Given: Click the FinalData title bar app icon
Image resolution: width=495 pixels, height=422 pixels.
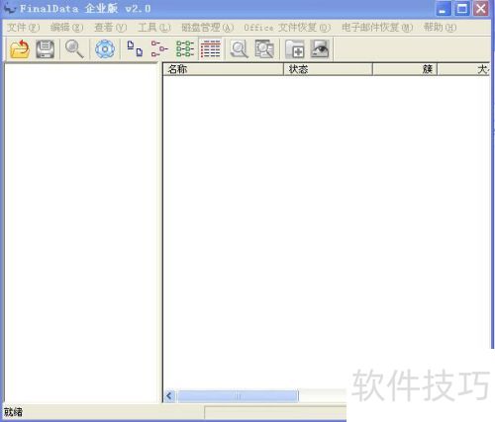Looking at the screenshot, I should [x=9, y=9].
